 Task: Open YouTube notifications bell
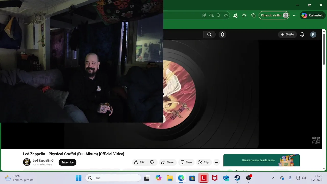[x=302, y=34]
